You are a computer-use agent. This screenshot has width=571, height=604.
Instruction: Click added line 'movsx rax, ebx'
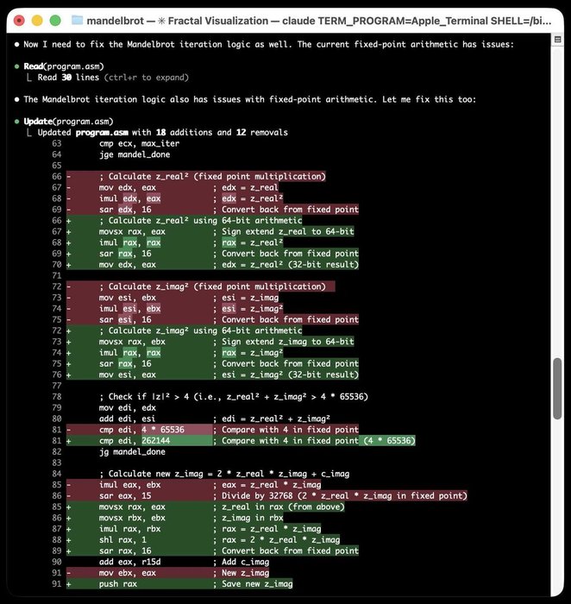[x=210, y=342]
